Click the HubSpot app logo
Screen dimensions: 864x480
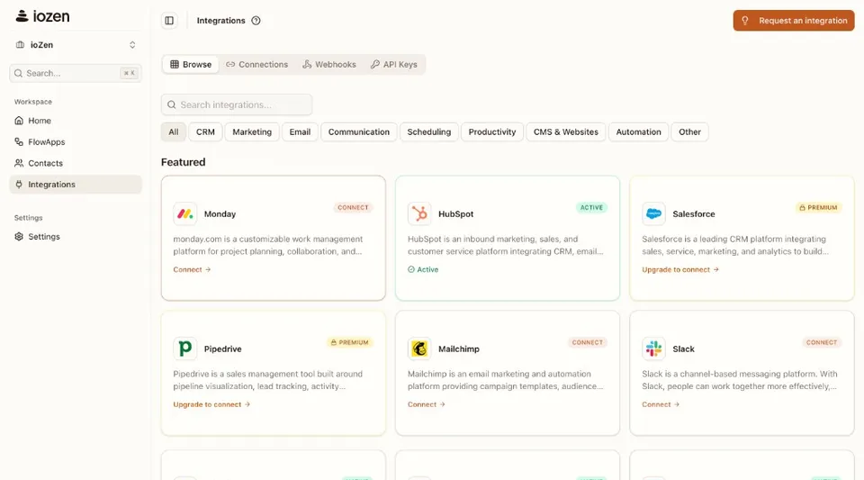pos(419,213)
